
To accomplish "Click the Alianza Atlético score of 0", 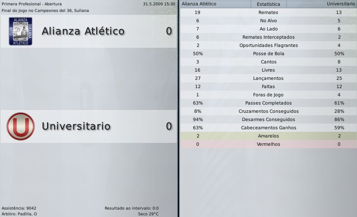I will (169, 31).
